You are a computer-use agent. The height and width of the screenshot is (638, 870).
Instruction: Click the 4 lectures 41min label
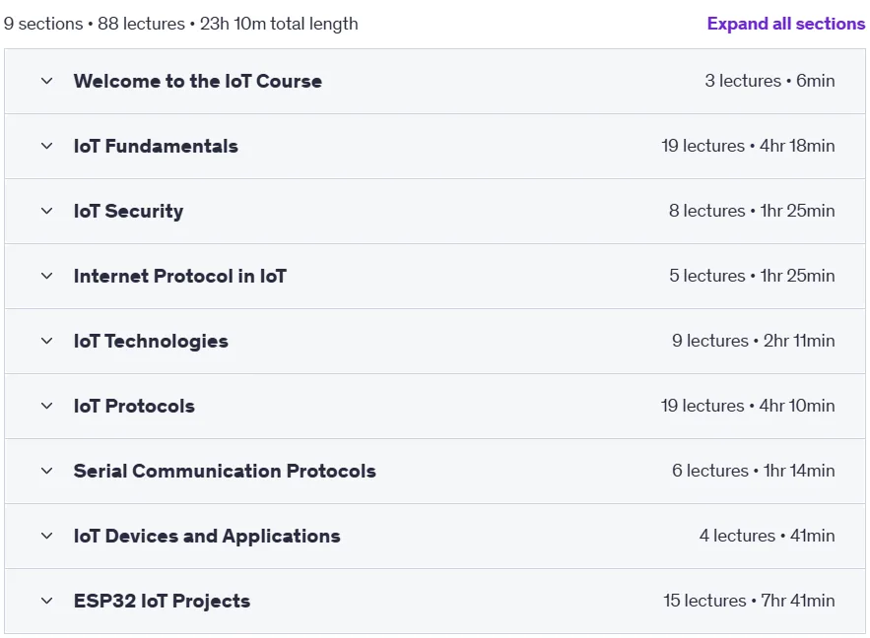(767, 536)
